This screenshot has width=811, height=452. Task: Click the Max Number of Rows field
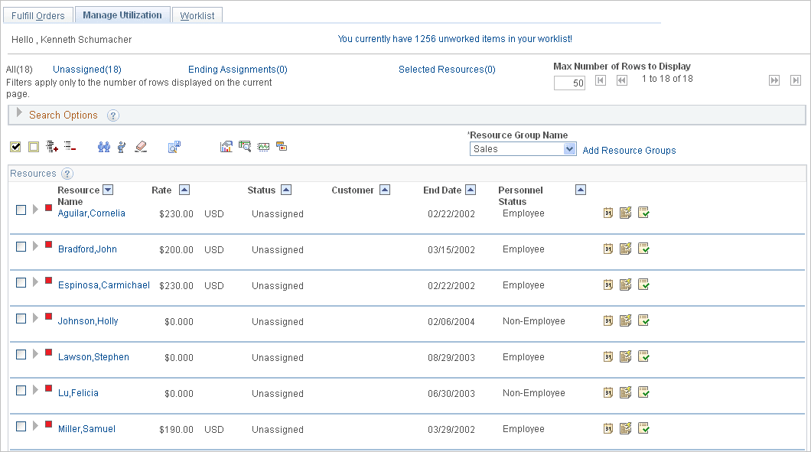(x=569, y=83)
